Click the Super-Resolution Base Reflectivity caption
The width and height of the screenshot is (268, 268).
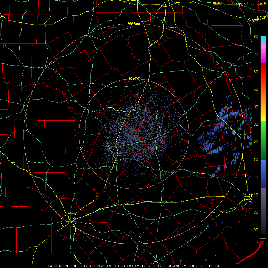click(135, 266)
